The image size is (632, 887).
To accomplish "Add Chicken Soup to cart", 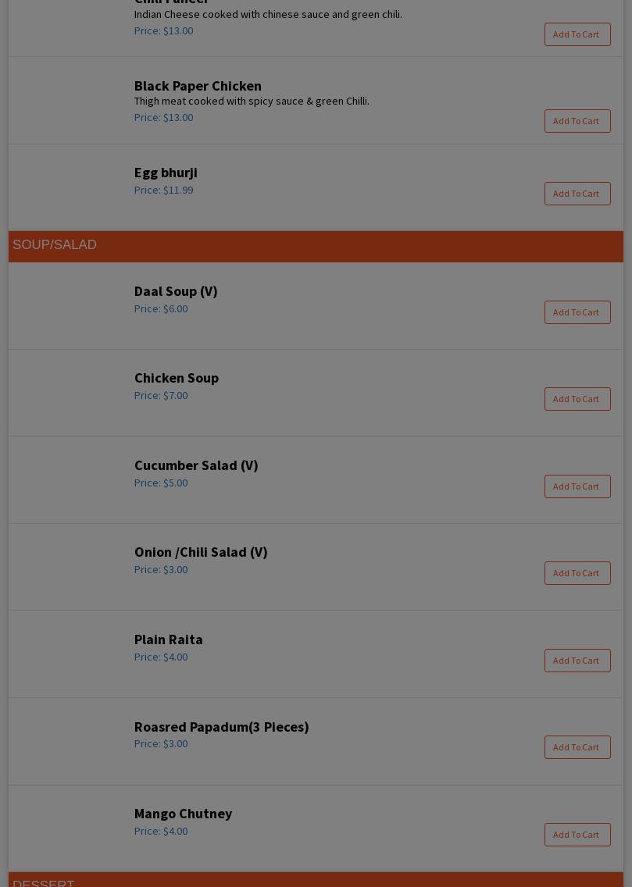I will pos(577,399).
